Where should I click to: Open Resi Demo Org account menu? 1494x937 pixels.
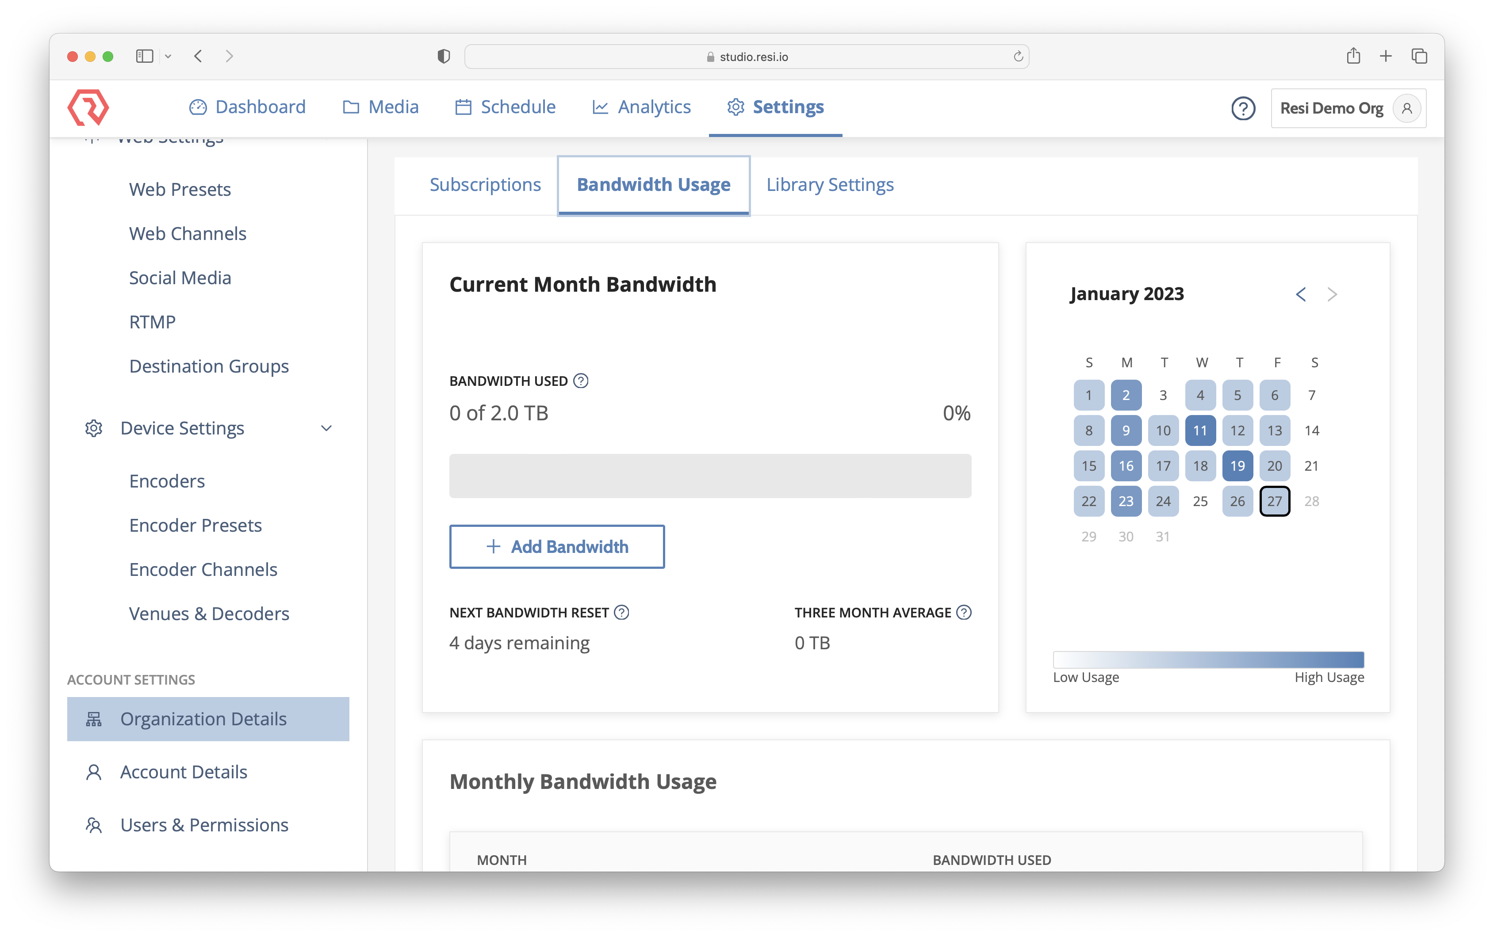[1348, 108]
